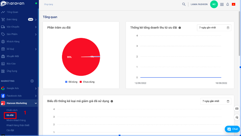Open Khuyến Mãi menu item
The height and width of the screenshot is (136, 241).
(13, 56)
